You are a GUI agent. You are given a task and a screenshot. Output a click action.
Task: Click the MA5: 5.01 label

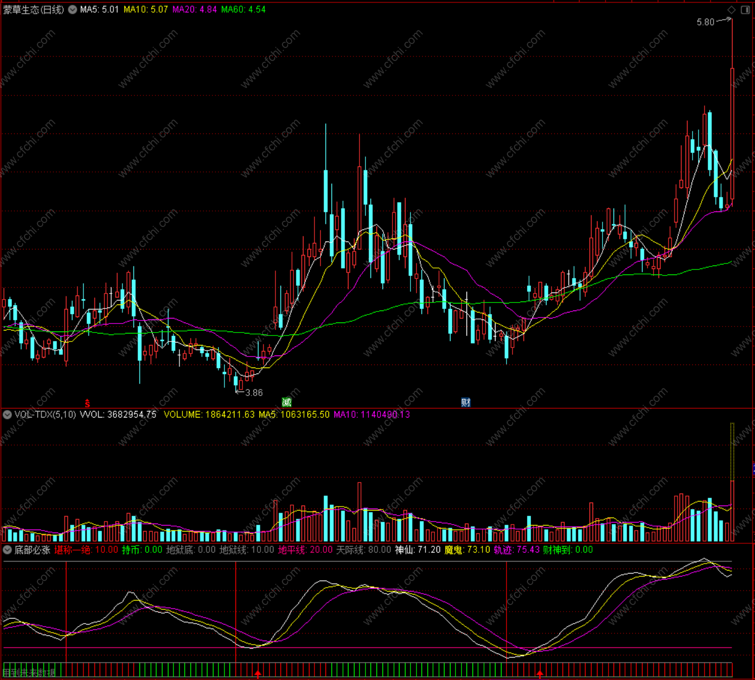(x=99, y=9)
